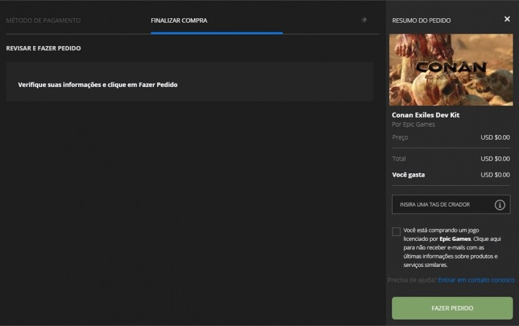519x326 pixels.
Task: Click the Por Epic Games publisher text
Action: [413, 125]
